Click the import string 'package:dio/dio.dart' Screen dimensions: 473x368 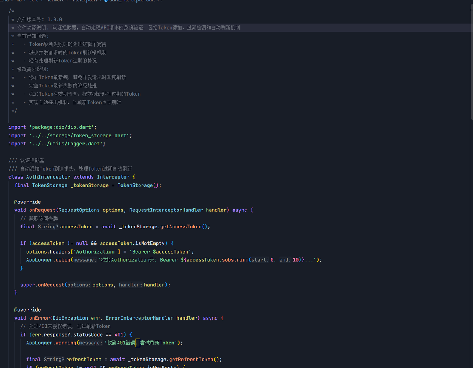(61, 127)
